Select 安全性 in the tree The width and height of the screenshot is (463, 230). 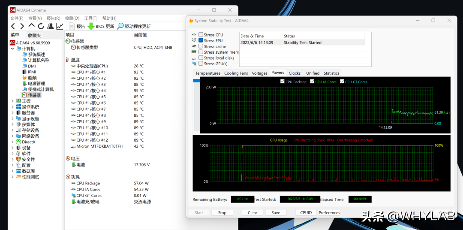click(25, 159)
